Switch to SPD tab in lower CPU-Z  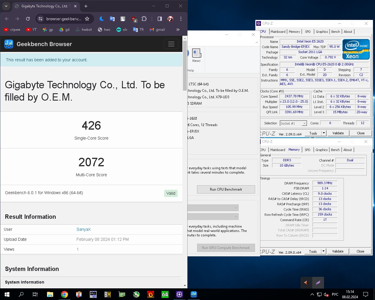point(308,150)
